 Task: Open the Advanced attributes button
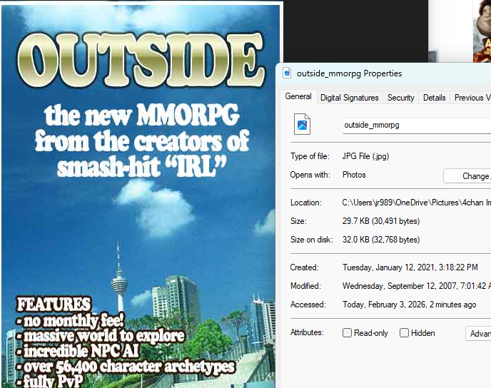[478, 334]
